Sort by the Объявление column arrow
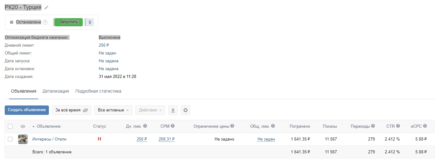 tap(34, 126)
